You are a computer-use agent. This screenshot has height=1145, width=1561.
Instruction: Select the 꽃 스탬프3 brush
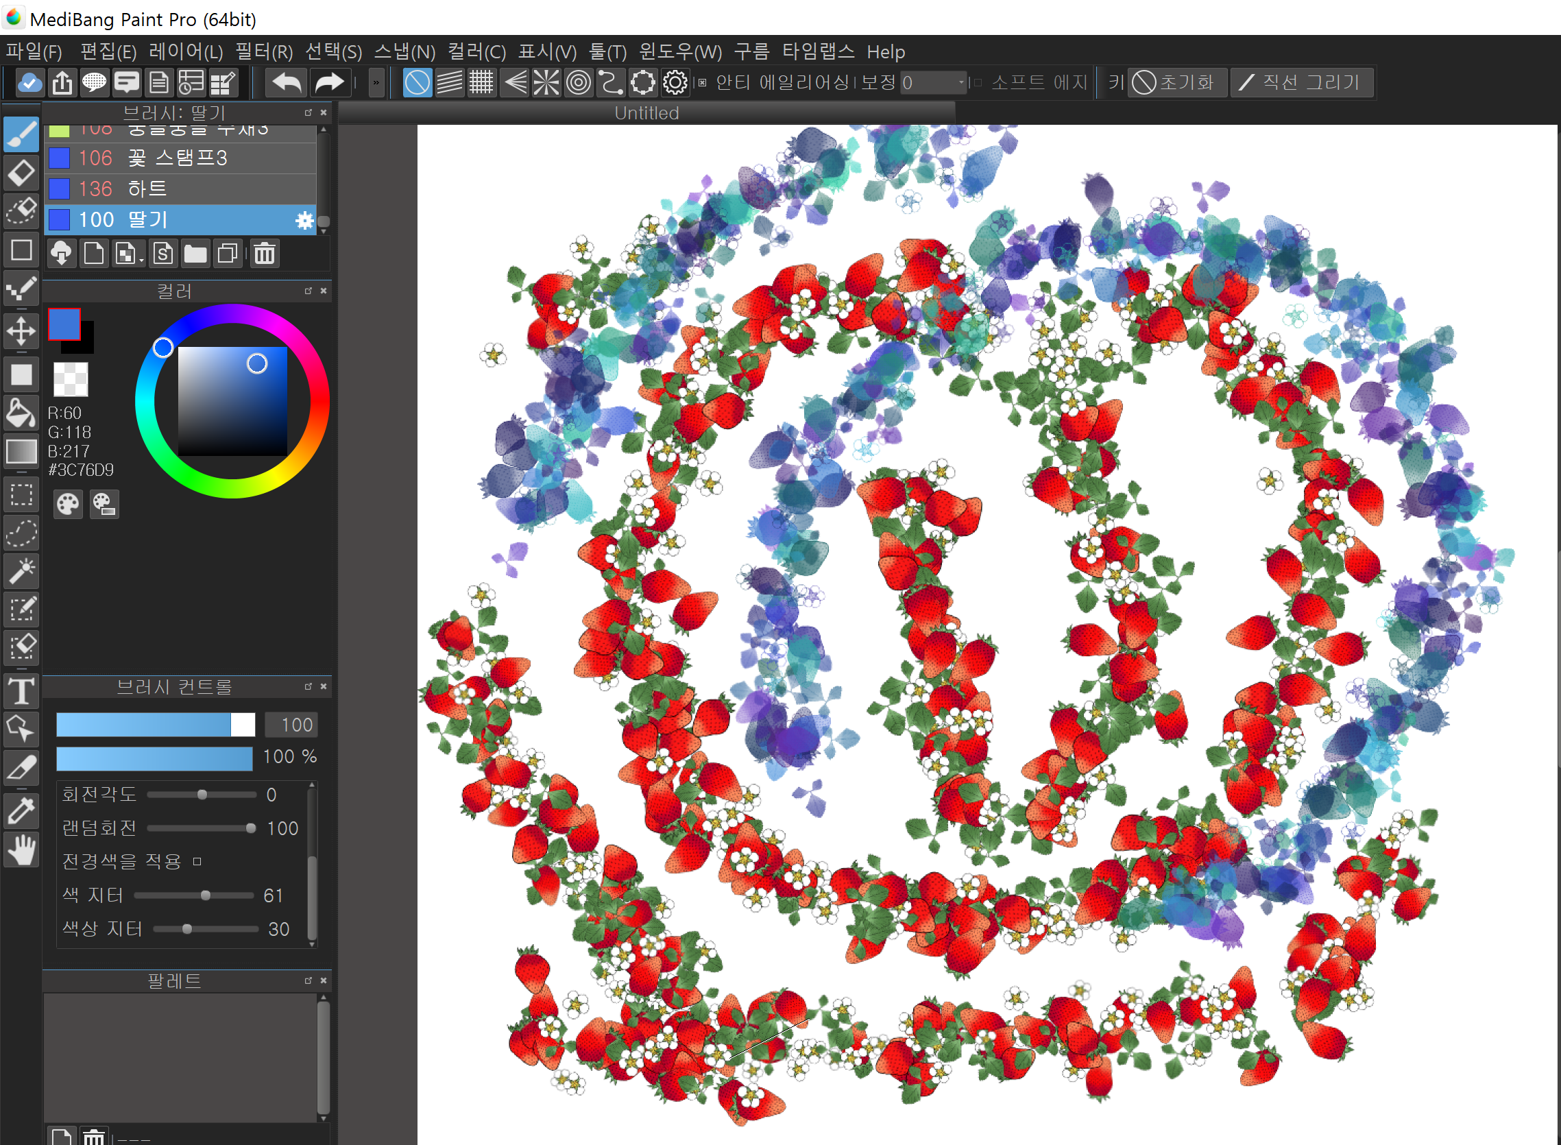click(x=180, y=158)
